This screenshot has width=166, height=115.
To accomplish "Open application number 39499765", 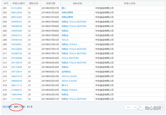I will click(x=17, y=22).
